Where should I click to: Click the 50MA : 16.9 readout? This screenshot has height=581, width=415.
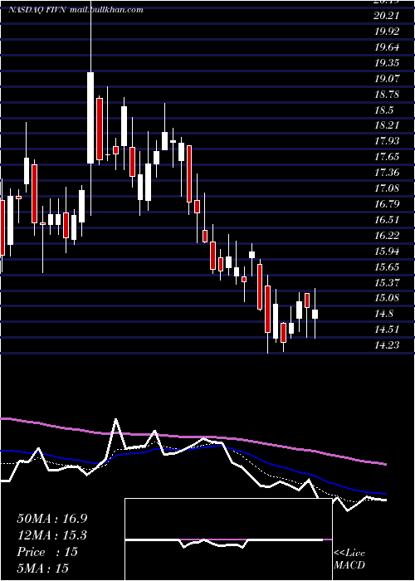pyautogui.click(x=52, y=519)
